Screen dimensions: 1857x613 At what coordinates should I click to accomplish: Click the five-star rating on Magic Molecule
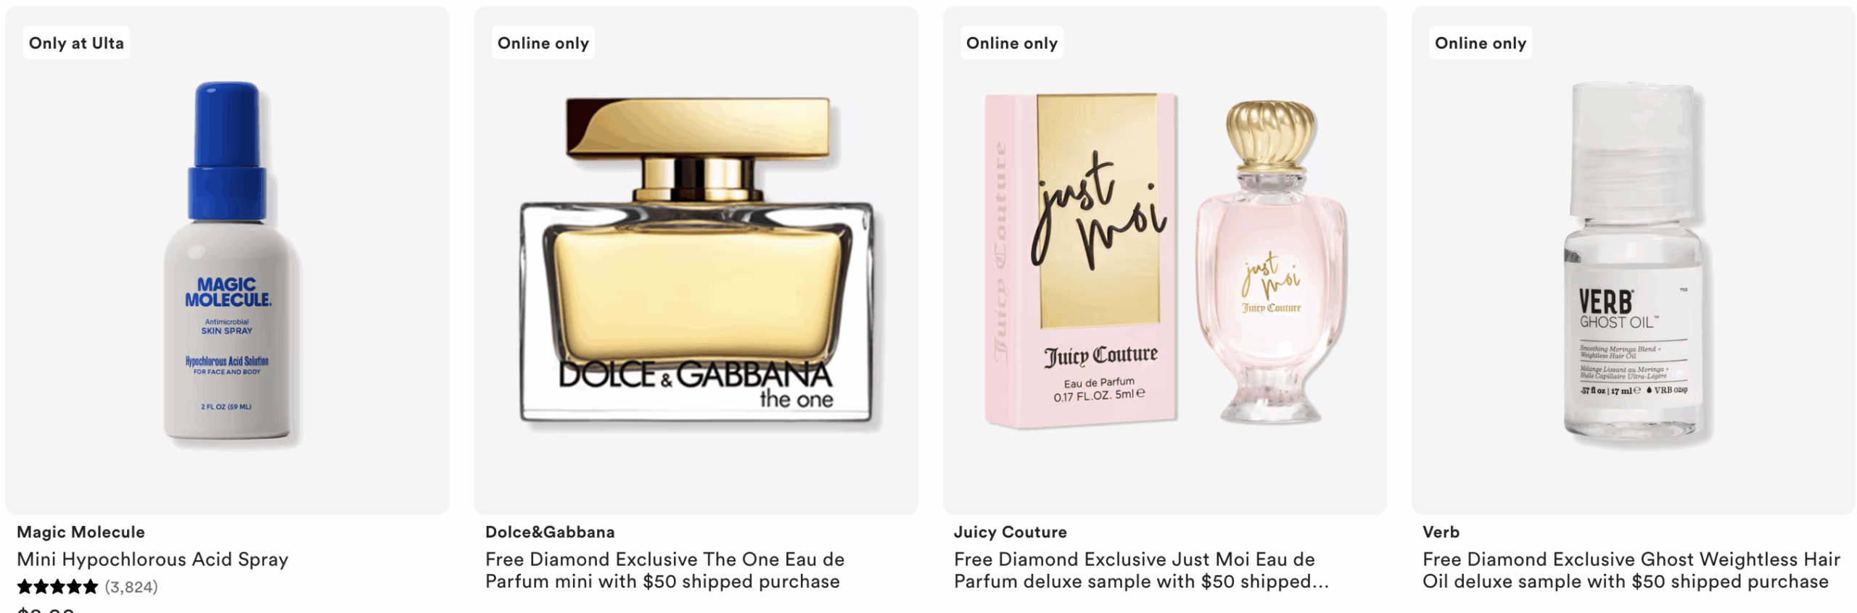tap(57, 587)
